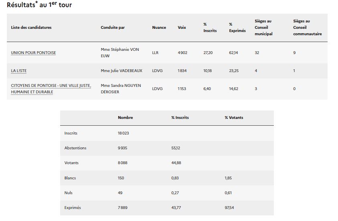Click the % Votants column header

[x=234, y=118]
